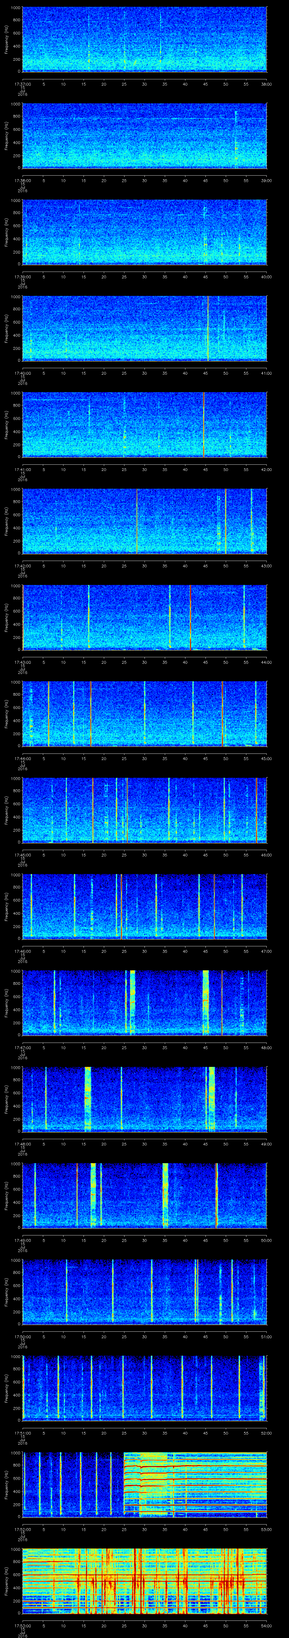Viewport: 289px width, 1638px height.
Task: Click the 17:54:00 end time label at the bottom
Action: click(x=266, y=1625)
